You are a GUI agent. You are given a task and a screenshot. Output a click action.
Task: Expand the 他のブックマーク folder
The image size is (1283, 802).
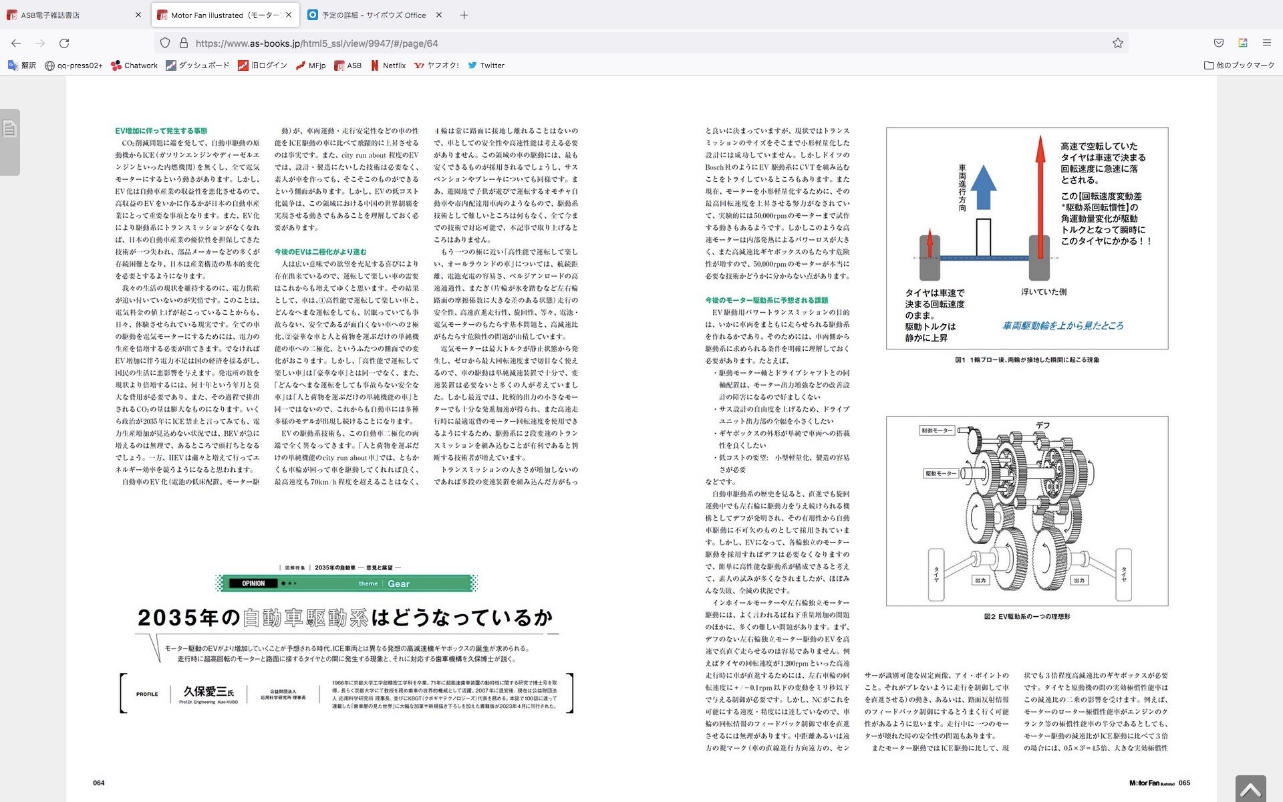(x=1239, y=65)
